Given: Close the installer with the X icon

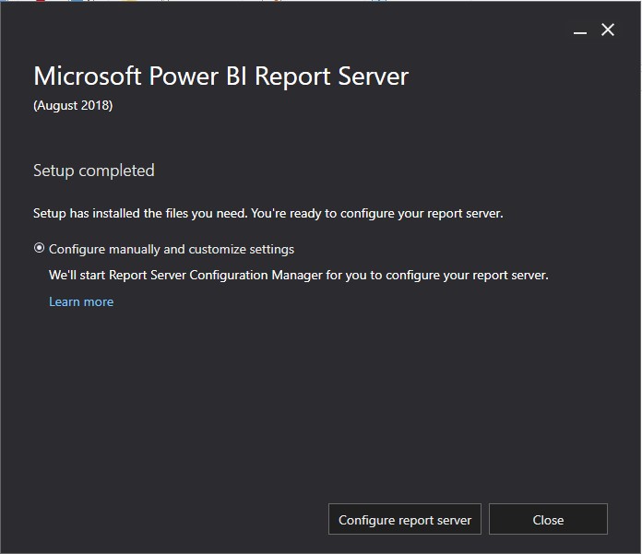Looking at the screenshot, I should pos(608,30).
